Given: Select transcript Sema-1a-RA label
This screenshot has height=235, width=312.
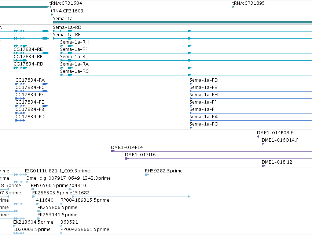Looking at the screenshot, I should (x=74, y=64).
